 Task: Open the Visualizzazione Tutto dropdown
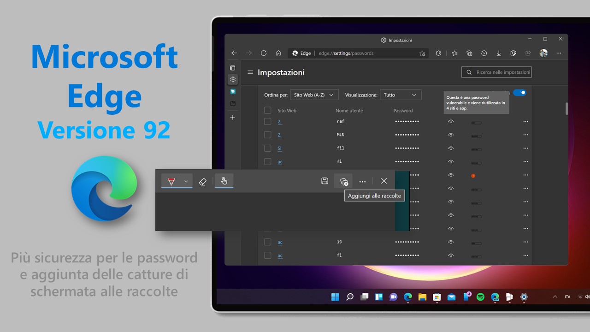click(x=401, y=95)
